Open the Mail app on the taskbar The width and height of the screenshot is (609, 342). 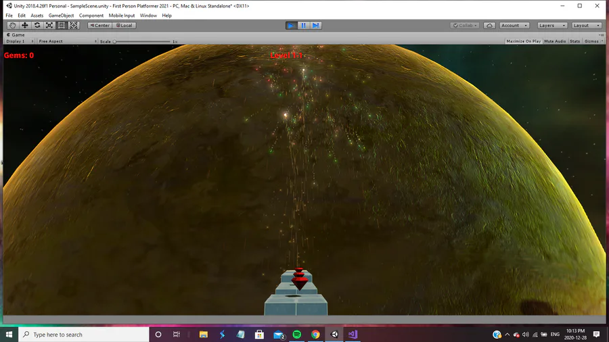(x=279, y=335)
